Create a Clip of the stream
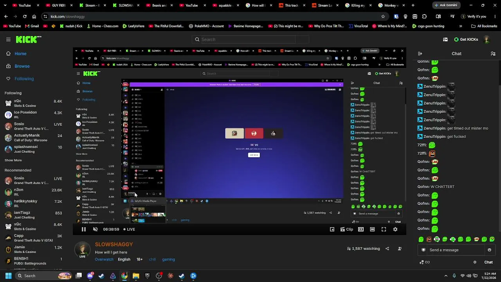Viewport: 501px width, 282px height. click(x=347, y=230)
